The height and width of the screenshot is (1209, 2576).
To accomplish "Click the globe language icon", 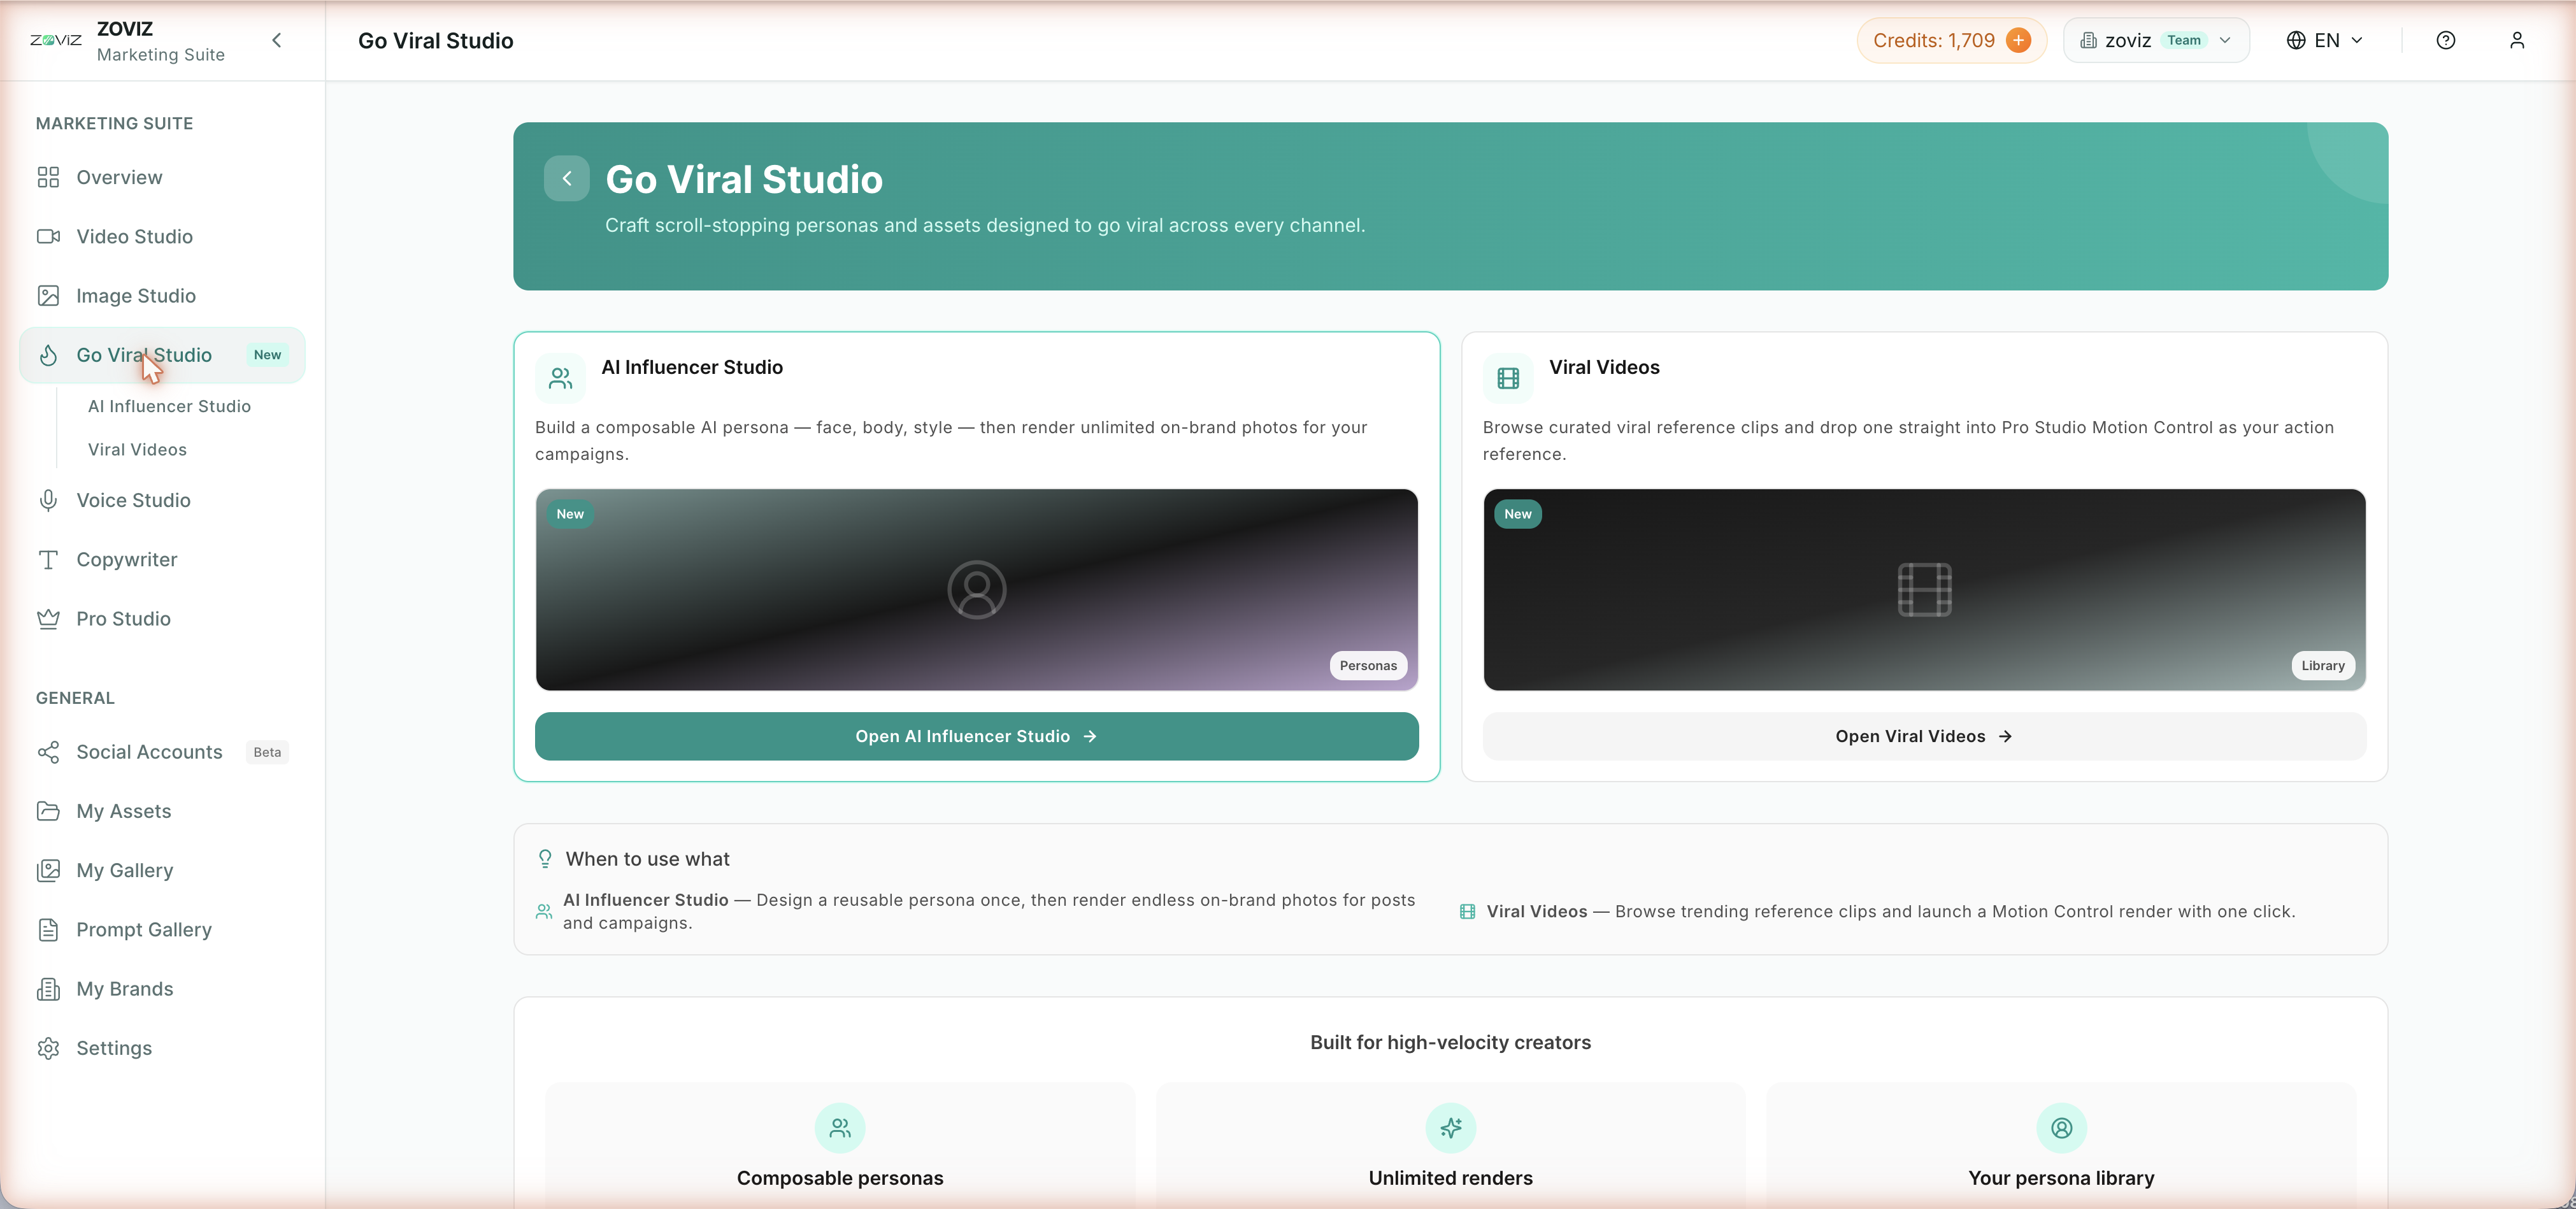I will click(2296, 40).
